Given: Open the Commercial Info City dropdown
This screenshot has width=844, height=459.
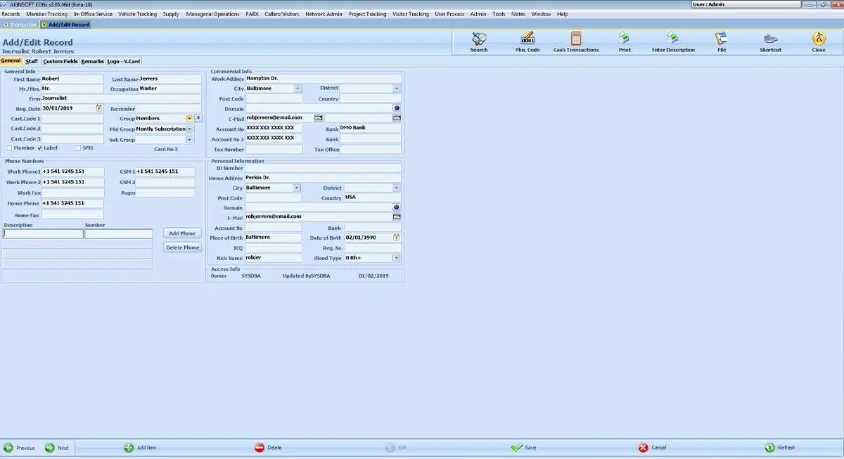Looking at the screenshot, I should tap(298, 89).
